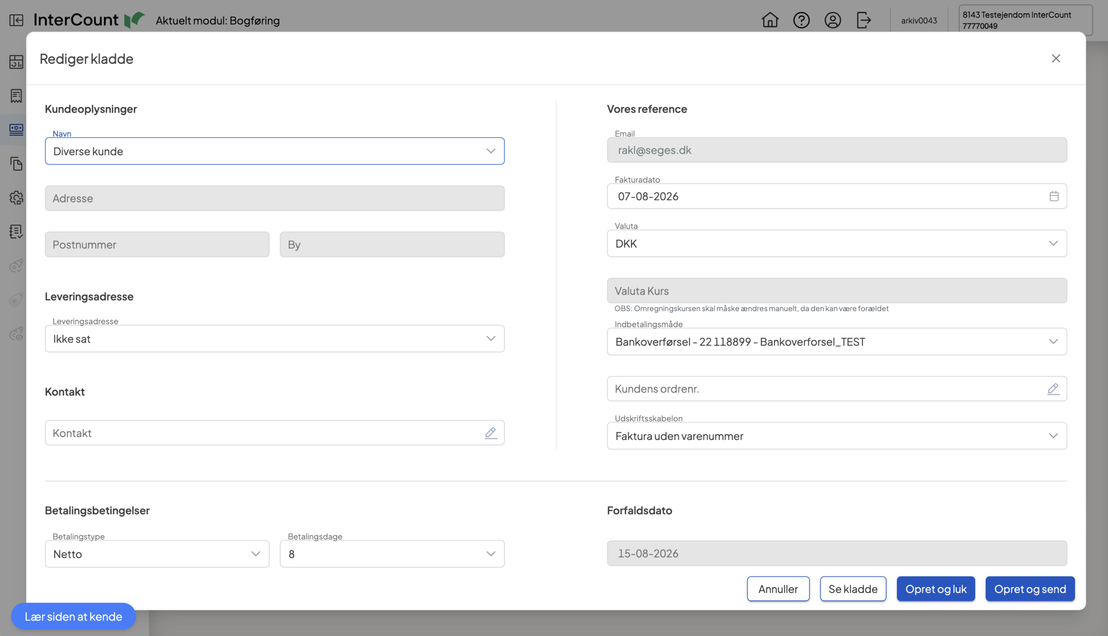Viewport: 1108px width, 636px height.
Task: Expand the Leveringsadresse dropdown
Action: [274, 338]
